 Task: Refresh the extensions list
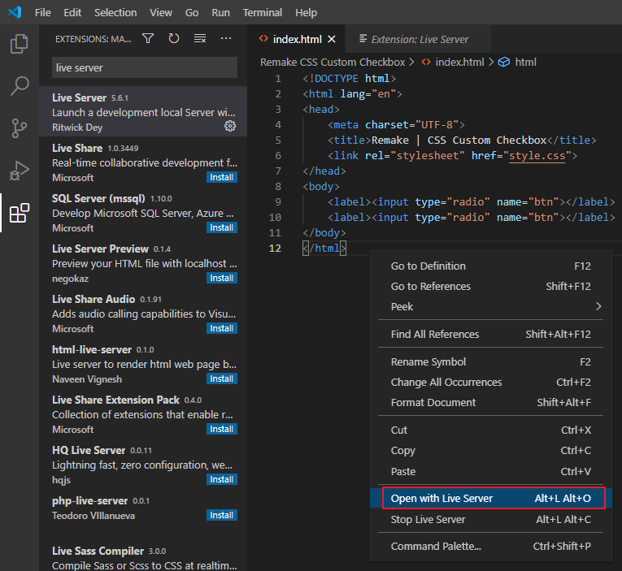(174, 38)
